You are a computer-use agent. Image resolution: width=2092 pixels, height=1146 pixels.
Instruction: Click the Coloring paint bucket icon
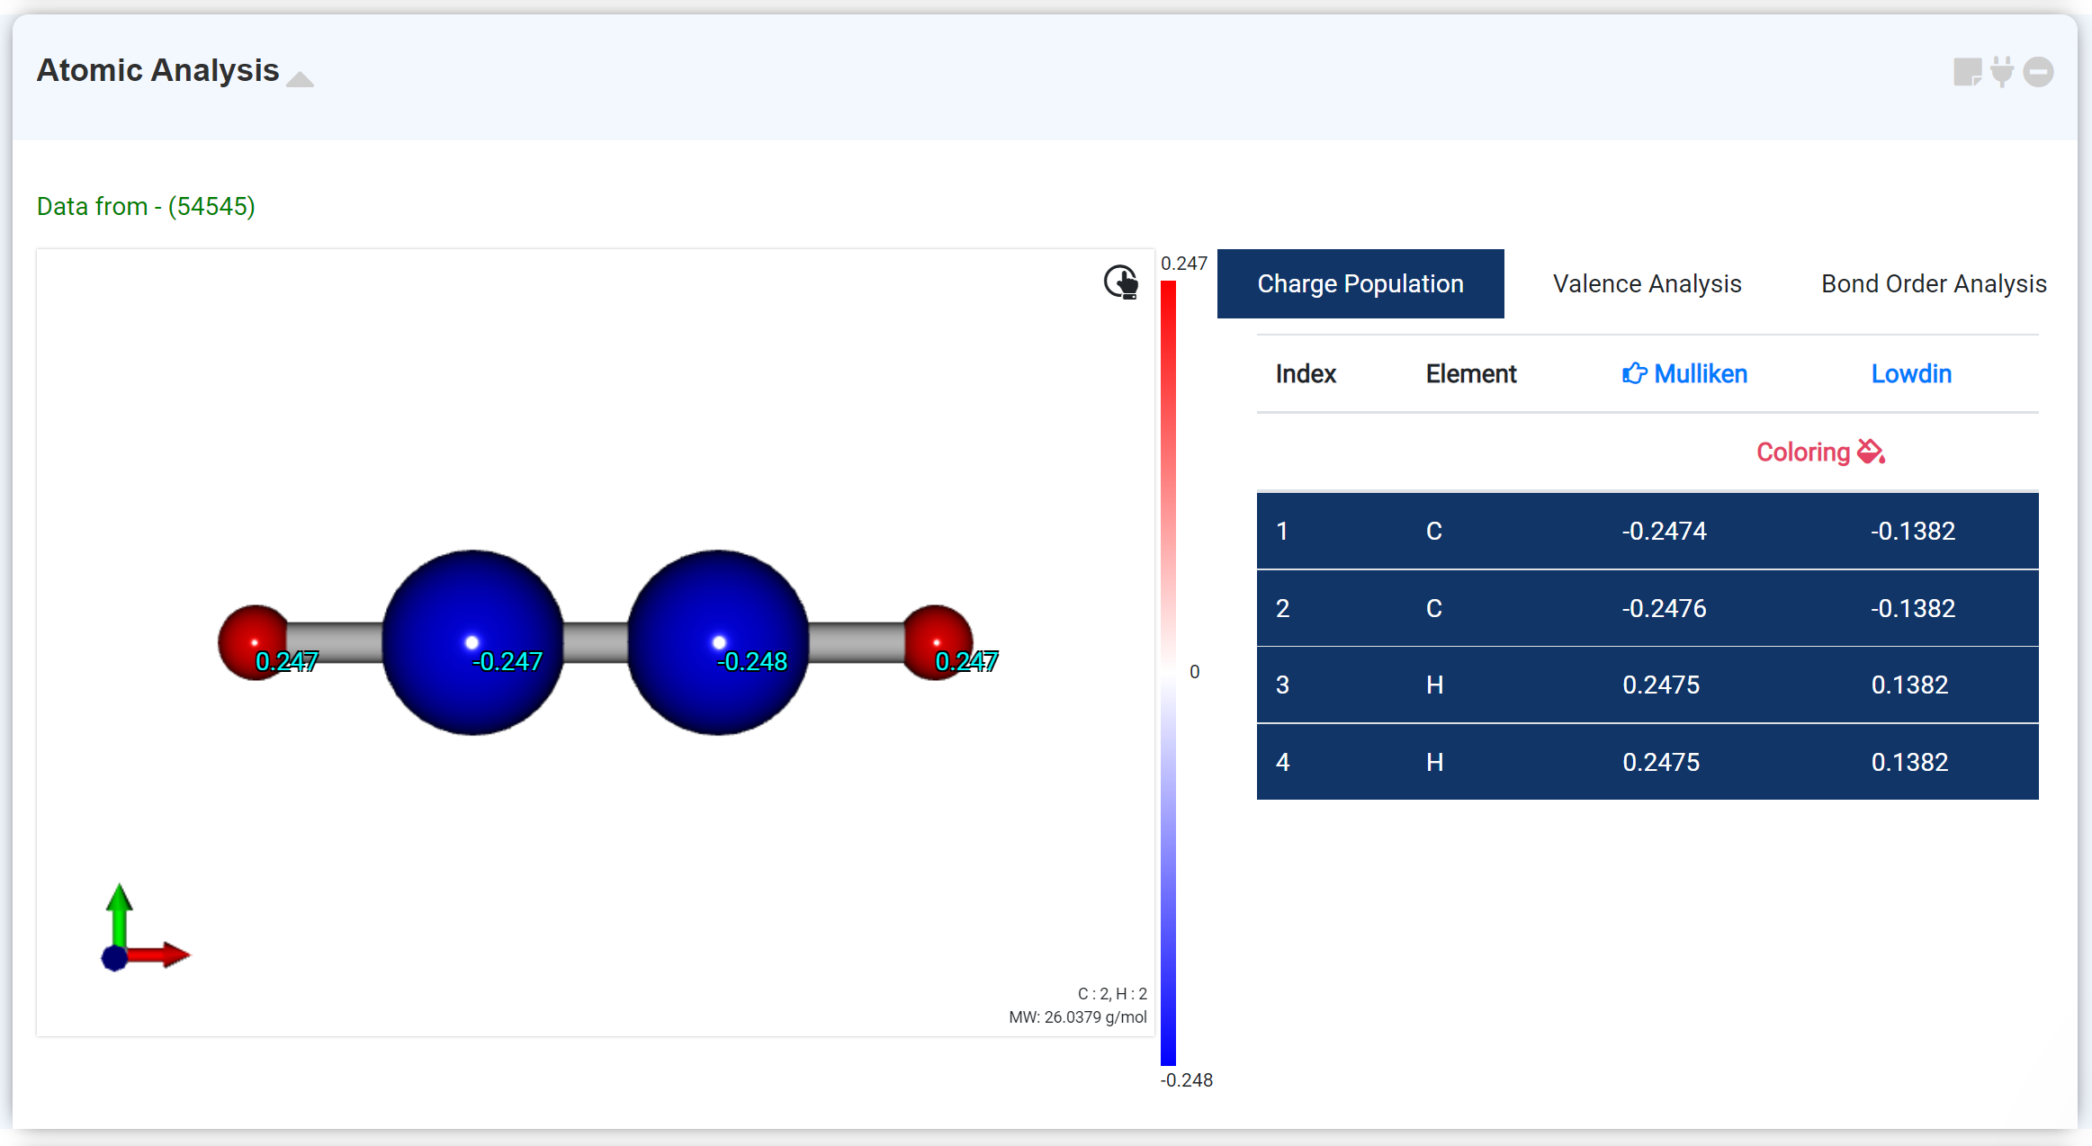click(x=1872, y=452)
